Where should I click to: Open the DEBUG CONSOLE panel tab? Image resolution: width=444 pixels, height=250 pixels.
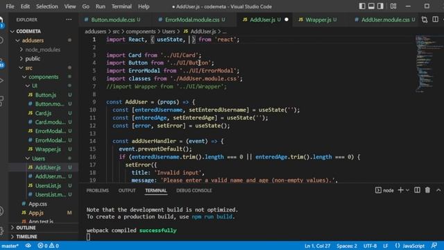click(x=194, y=190)
